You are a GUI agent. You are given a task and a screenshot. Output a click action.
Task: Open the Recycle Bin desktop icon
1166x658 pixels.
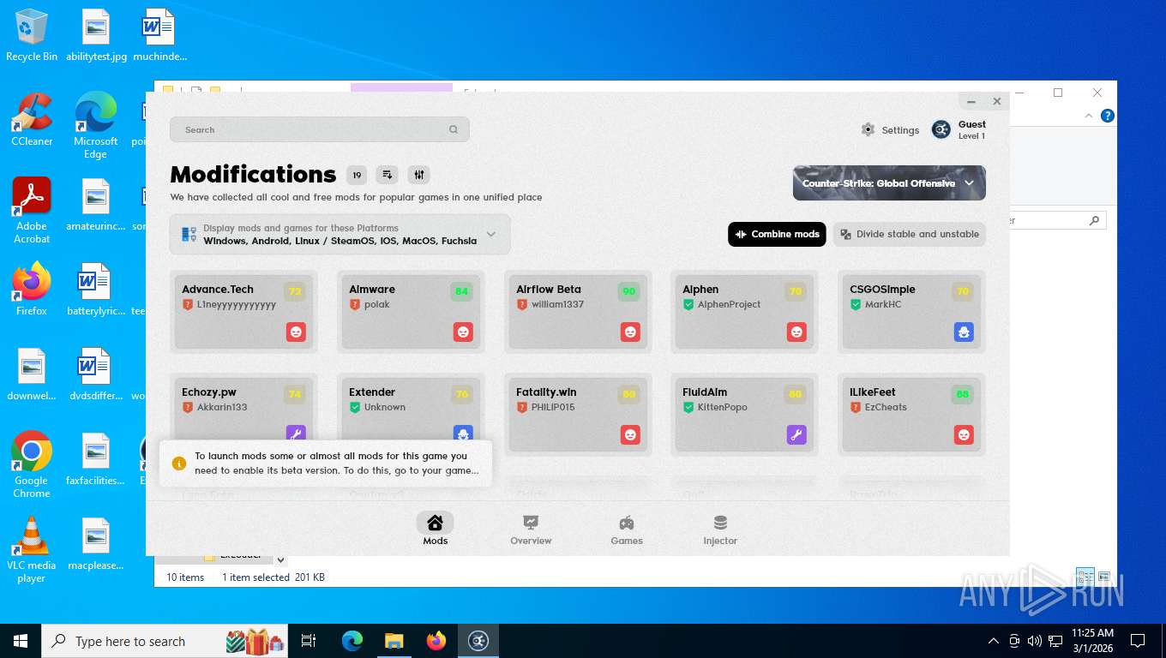coord(32,35)
